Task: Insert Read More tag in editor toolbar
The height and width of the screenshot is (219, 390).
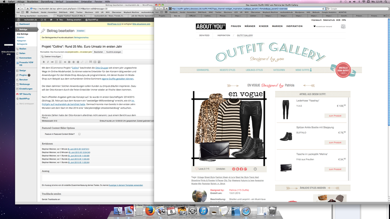Action: 90,62
